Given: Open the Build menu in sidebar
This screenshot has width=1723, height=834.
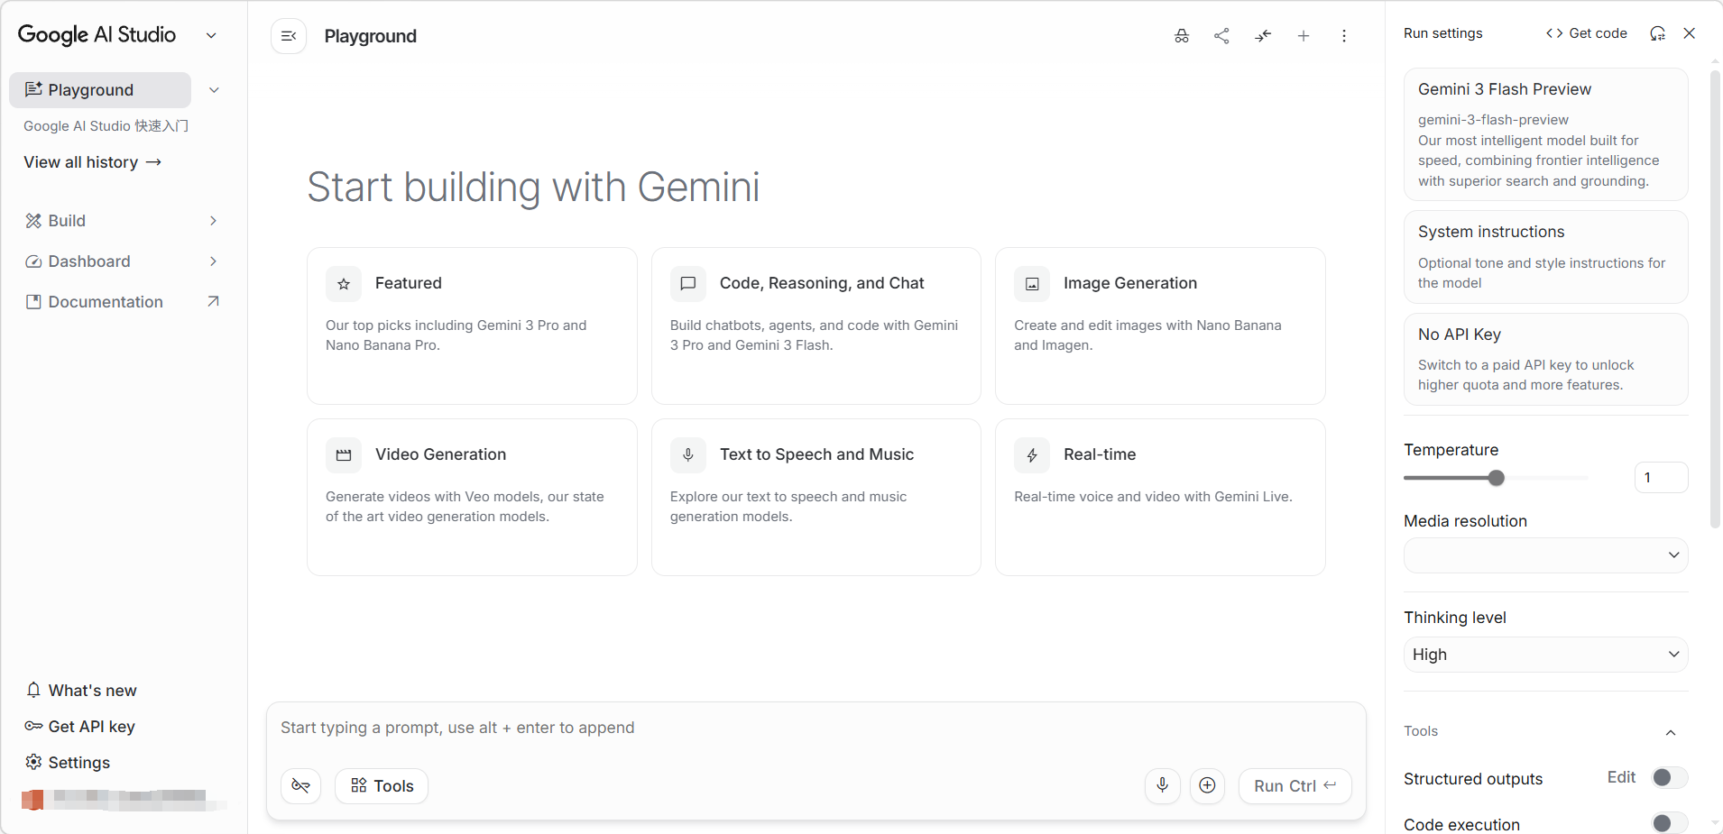Looking at the screenshot, I should click(x=67, y=221).
